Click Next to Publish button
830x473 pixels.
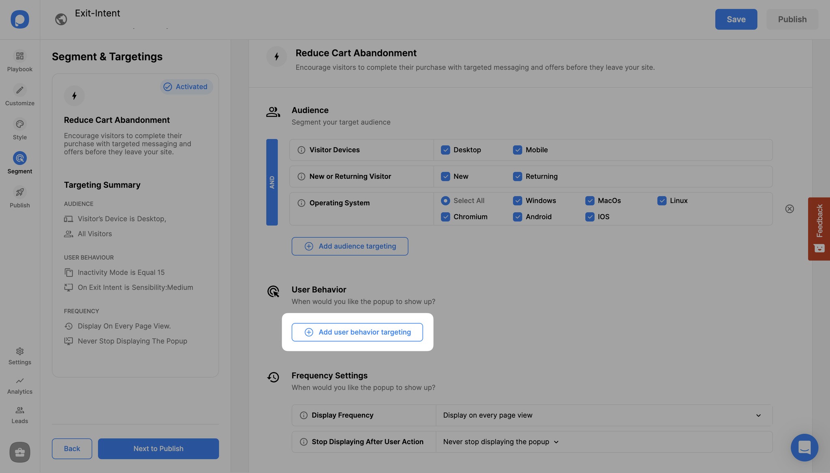click(x=158, y=449)
